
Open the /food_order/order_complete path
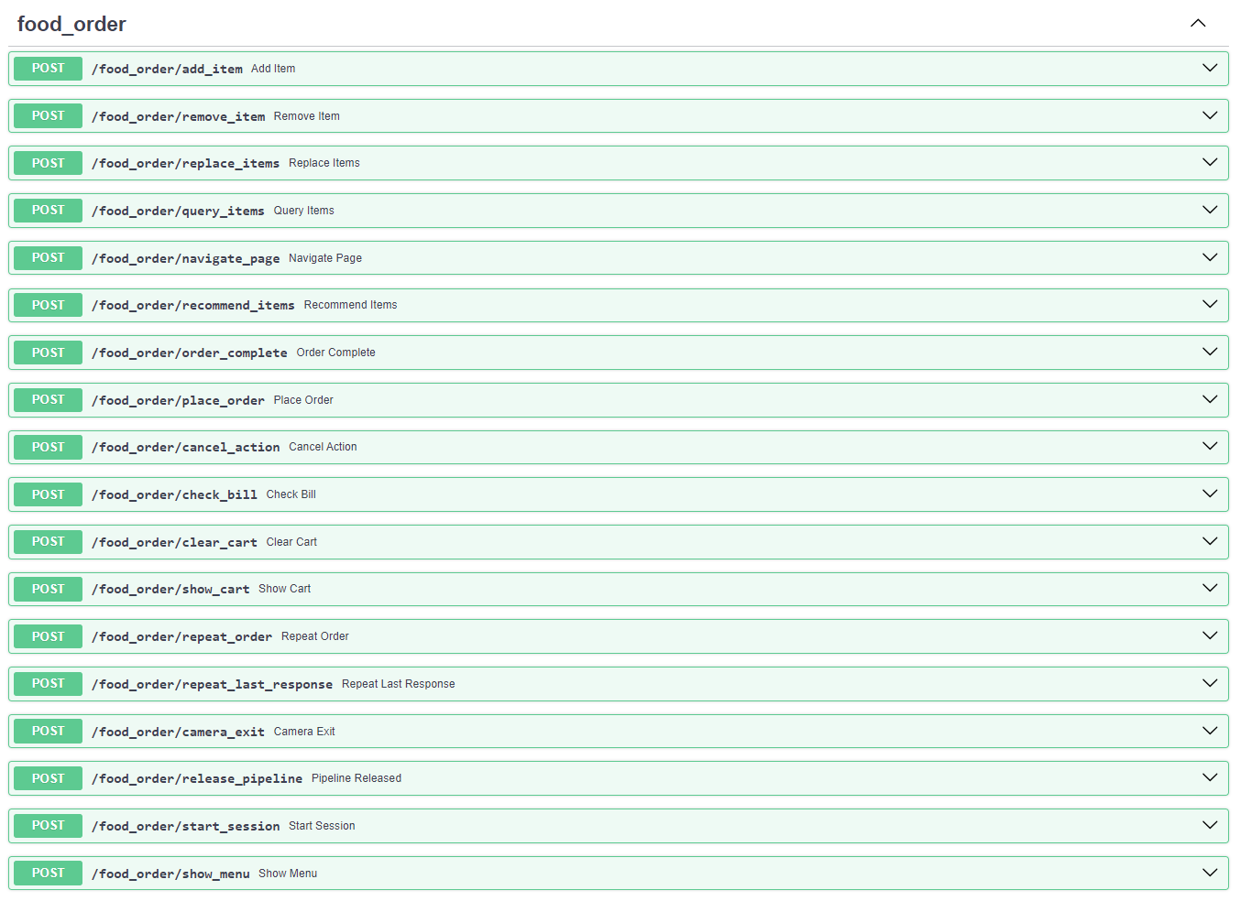(190, 353)
